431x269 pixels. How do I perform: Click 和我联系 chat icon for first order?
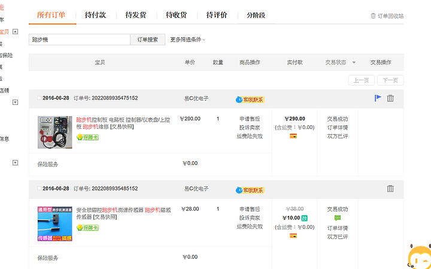click(250, 99)
